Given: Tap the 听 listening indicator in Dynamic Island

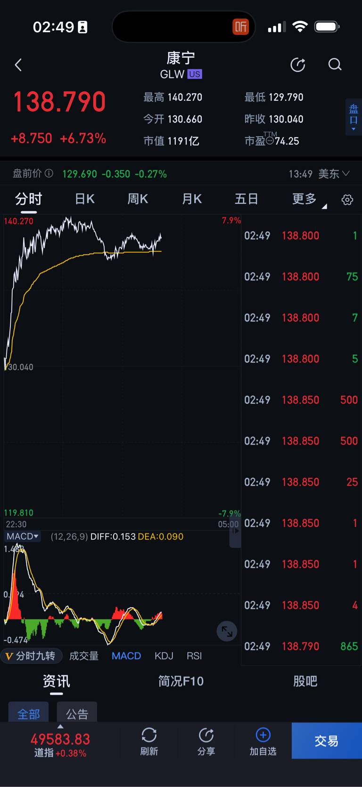Looking at the screenshot, I should coord(240,27).
